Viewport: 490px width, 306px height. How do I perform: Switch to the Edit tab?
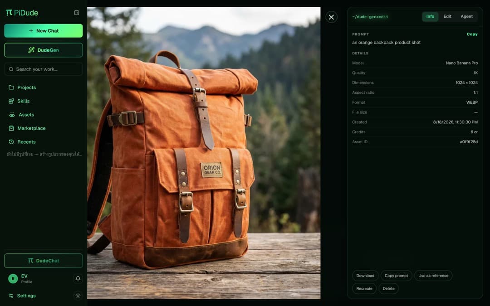coord(447,17)
